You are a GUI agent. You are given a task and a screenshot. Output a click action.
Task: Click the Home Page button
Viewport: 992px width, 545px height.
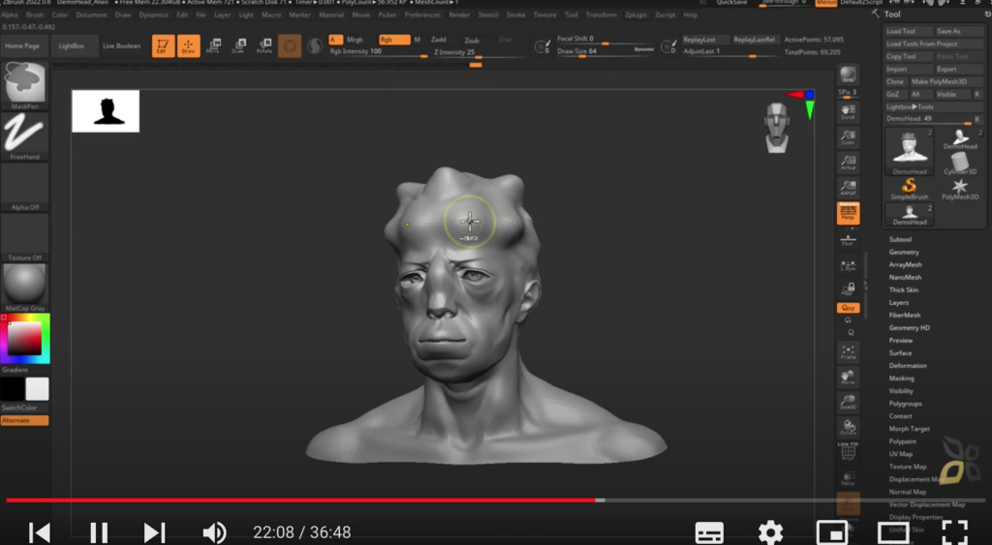[x=22, y=46]
